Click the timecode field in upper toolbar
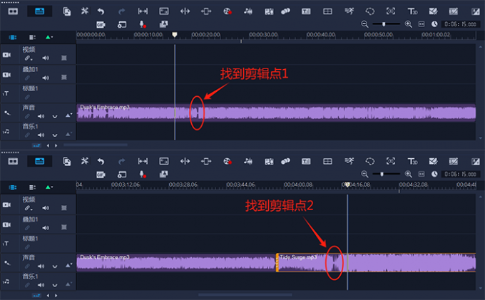This screenshot has width=485, height=300. click(x=460, y=24)
